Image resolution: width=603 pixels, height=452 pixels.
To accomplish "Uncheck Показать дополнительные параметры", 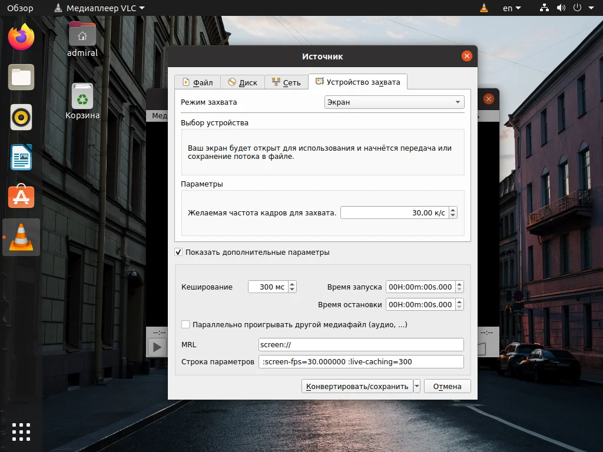I will click(178, 252).
